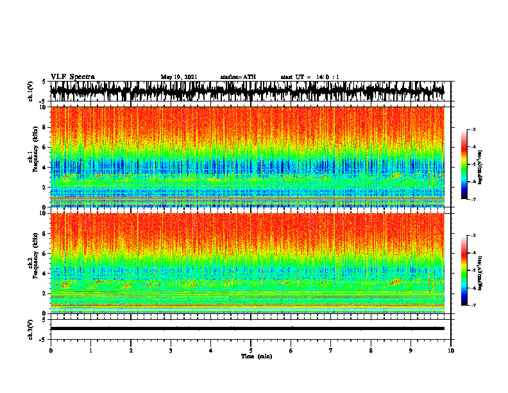This screenshot has width=508, height=393.
Task: Click the "6" kHz tick on ch.2 spectrogram axis
Action: 46,254
